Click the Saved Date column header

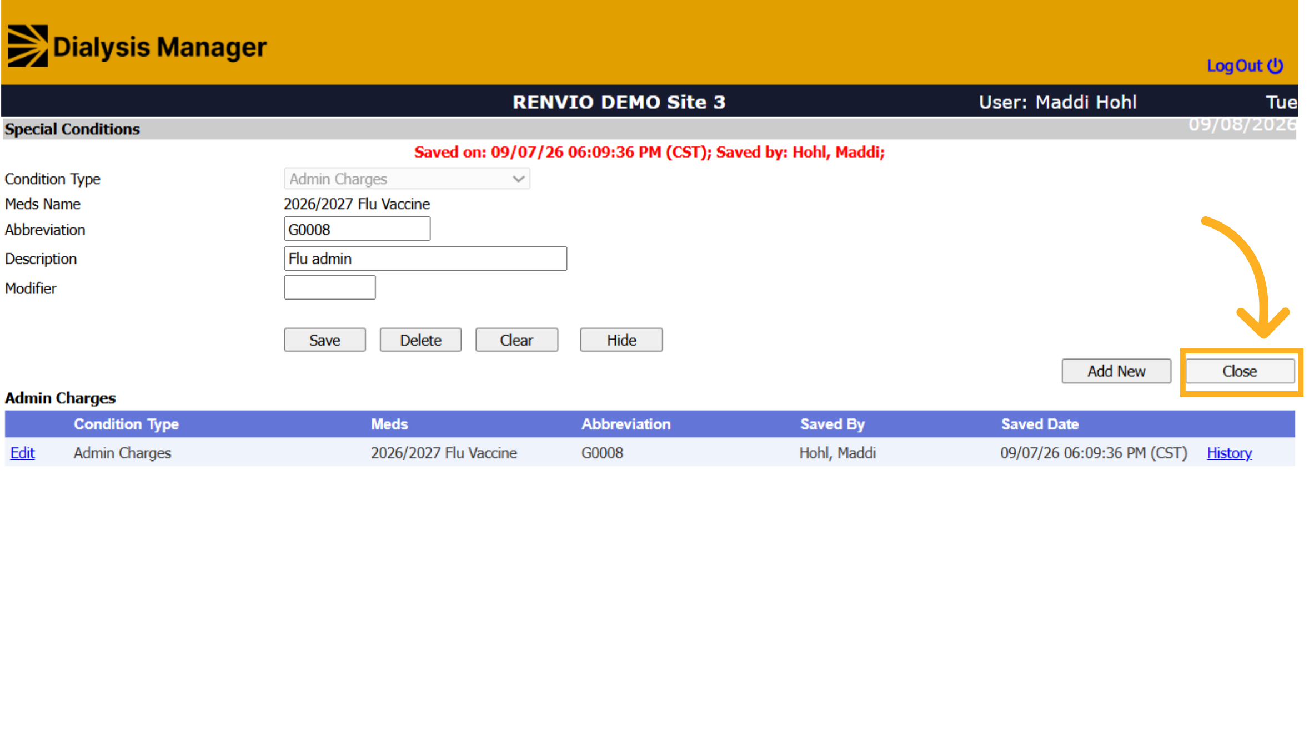click(1040, 424)
